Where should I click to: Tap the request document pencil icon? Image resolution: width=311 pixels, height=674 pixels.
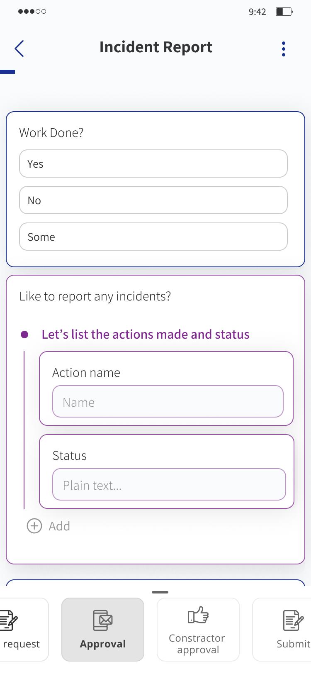point(8,620)
